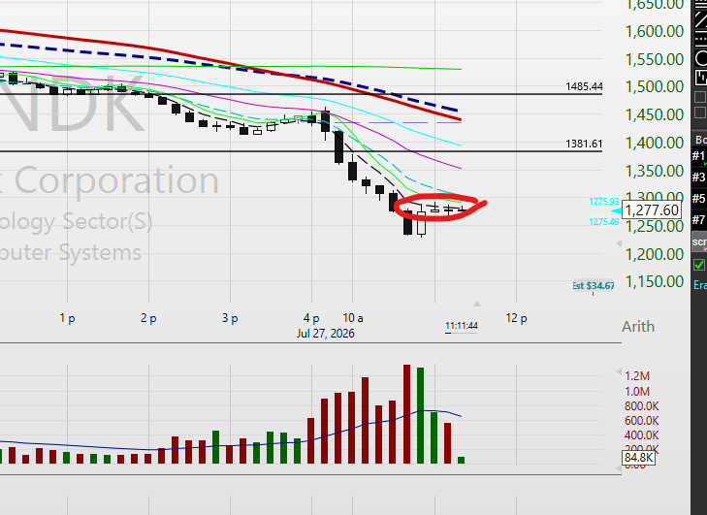707x515 pixels.
Task: Activate the #1 chart preset button
Action: coord(699,156)
